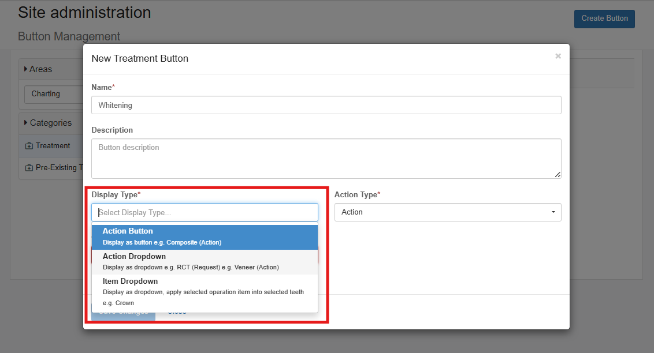Choose the Action Dropdown display type option

[x=205, y=262]
